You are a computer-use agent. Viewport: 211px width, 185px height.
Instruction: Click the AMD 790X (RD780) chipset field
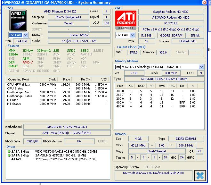pyautogui.click(x=67, y=133)
